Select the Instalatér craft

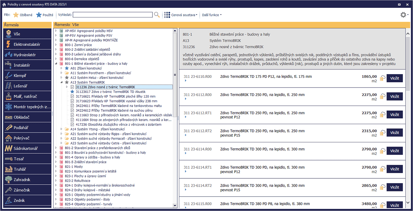point(28,65)
